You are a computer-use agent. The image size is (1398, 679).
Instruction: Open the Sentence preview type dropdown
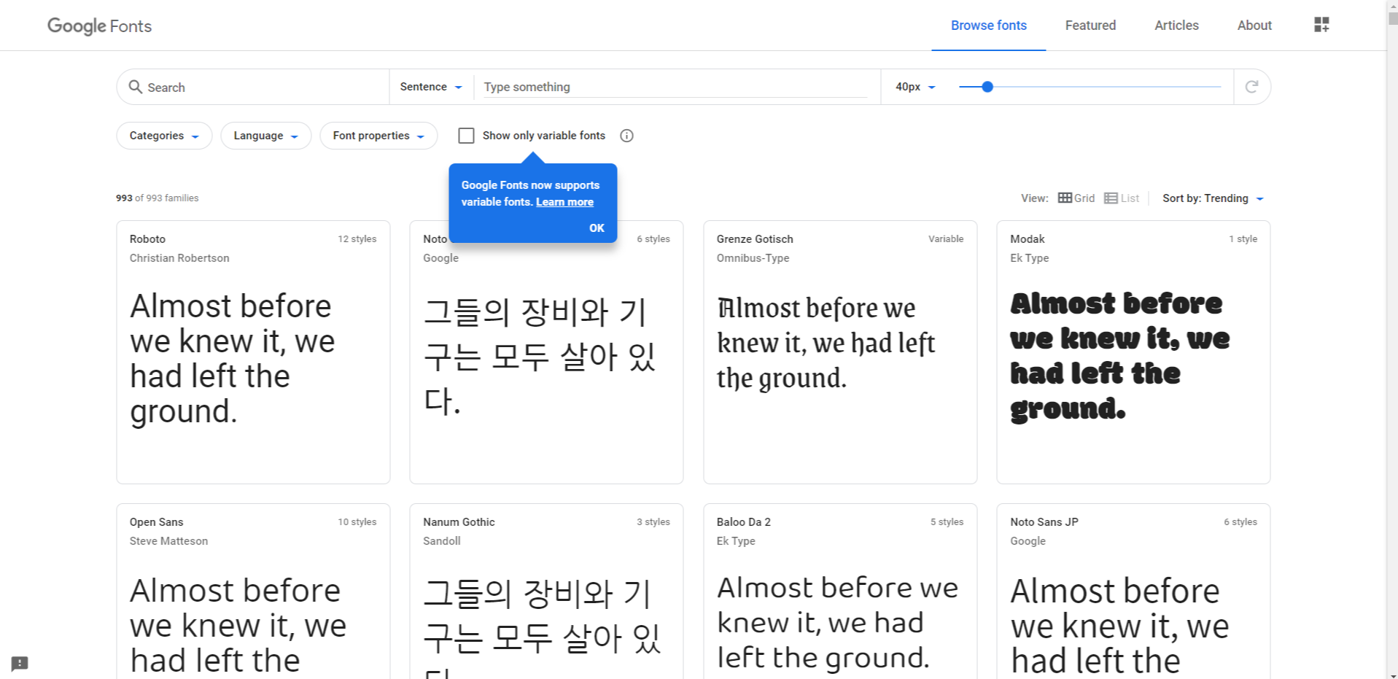(x=431, y=87)
